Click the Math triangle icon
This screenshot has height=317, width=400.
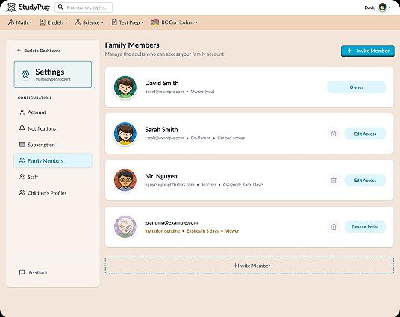pyautogui.click(x=11, y=22)
